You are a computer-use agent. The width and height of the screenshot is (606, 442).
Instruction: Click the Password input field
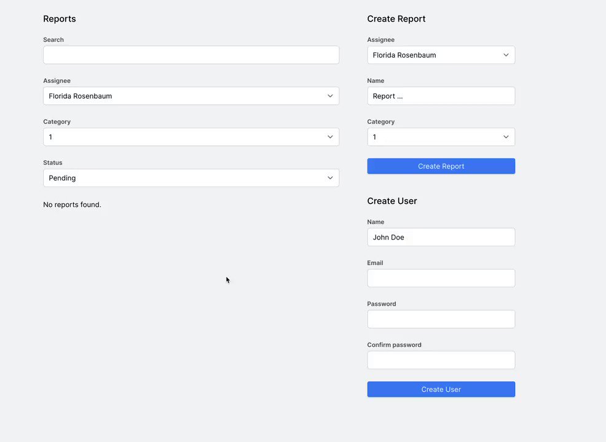point(441,319)
